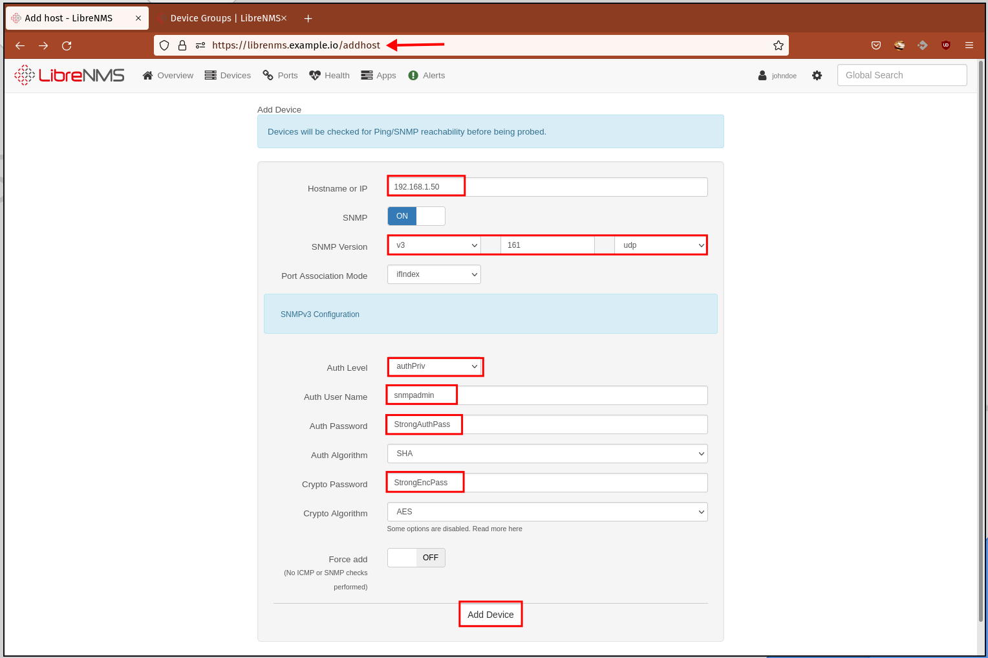Open the Apps menu
Image resolution: width=988 pixels, height=658 pixels.
(378, 76)
